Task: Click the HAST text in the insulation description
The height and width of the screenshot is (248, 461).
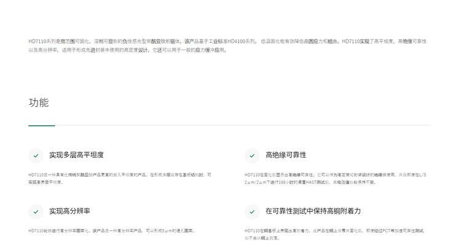Action: pyautogui.click(x=311, y=182)
